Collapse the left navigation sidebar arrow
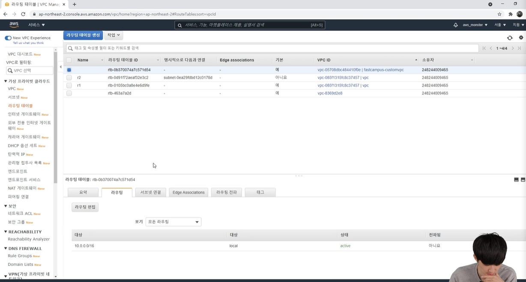 tap(60, 67)
